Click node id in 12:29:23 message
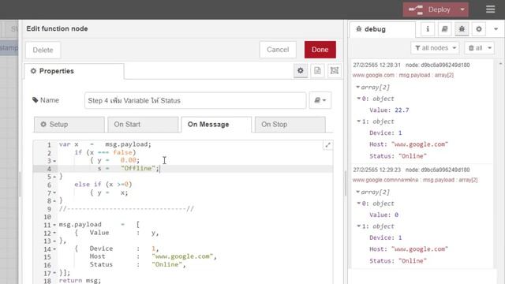This screenshot has width=505, height=284. coord(437,170)
